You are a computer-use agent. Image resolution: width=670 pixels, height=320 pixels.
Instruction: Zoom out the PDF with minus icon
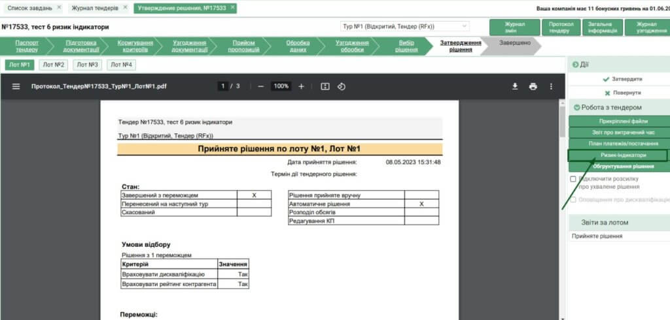[x=260, y=86]
